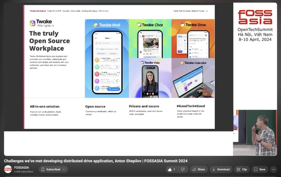Click the FOSSASIA channel avatar

(8, 169)
